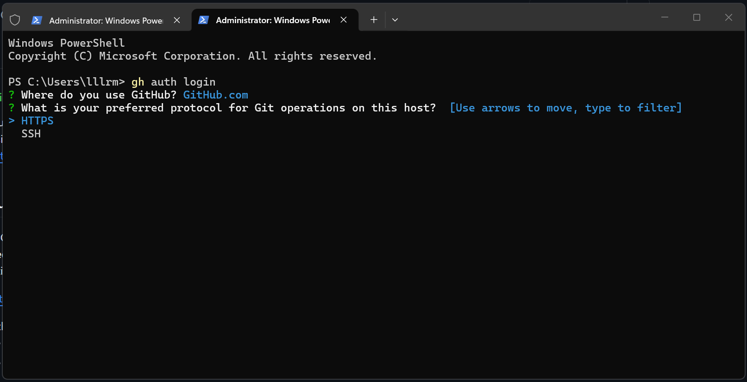Click the Microsoft Corporation copyright line
This screenshot has width=747, height=382.
click(193, 56)
